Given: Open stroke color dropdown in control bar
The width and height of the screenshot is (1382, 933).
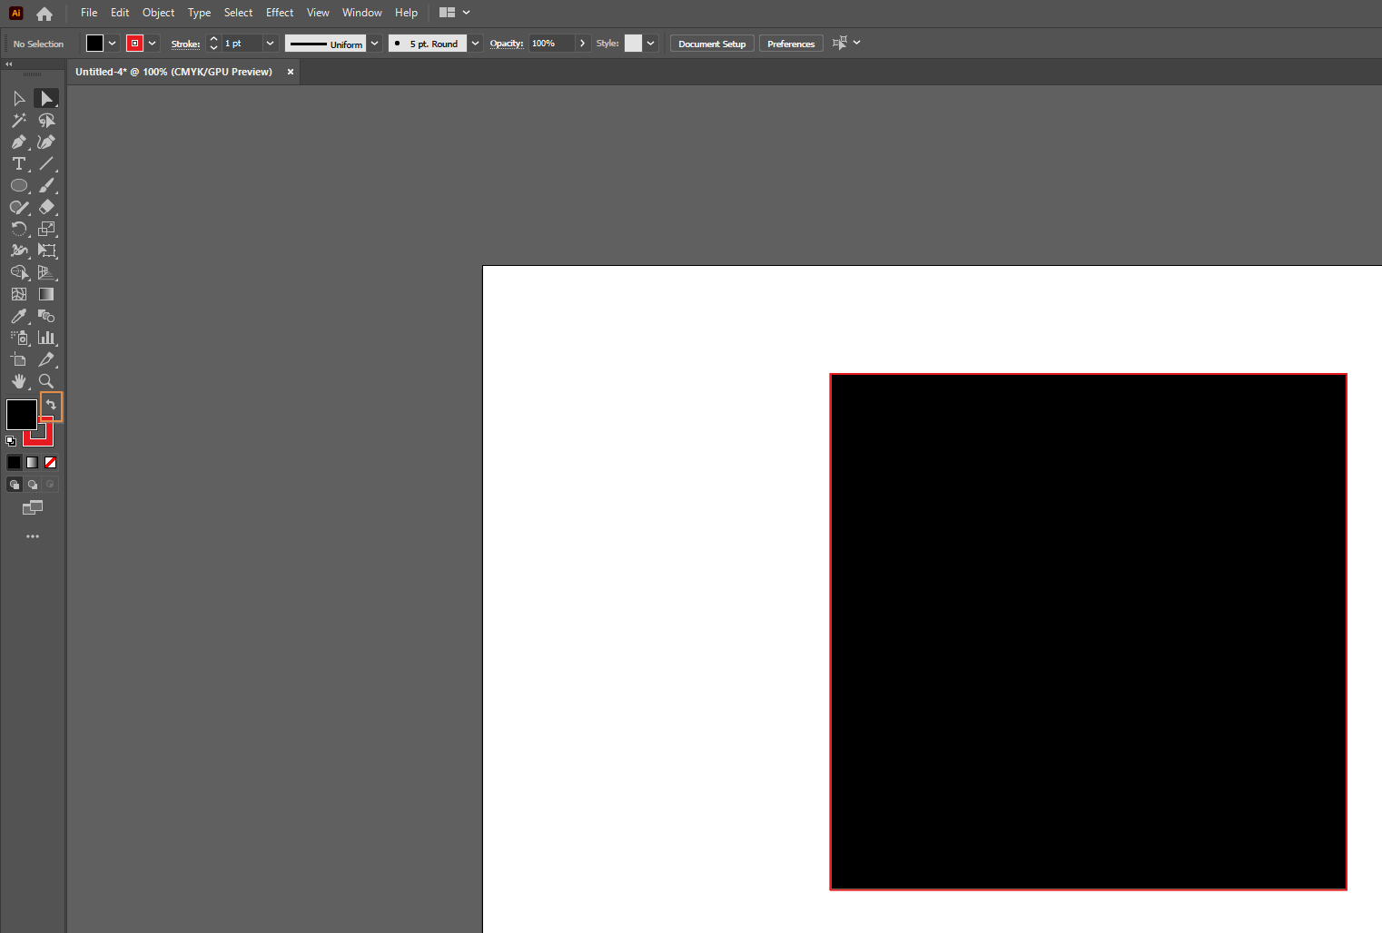Looking at the screenshot, I should pyautogui.click(x=153, y=44).
